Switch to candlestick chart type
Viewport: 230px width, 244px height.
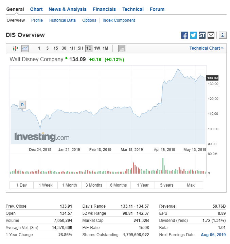tap(15, 48)
